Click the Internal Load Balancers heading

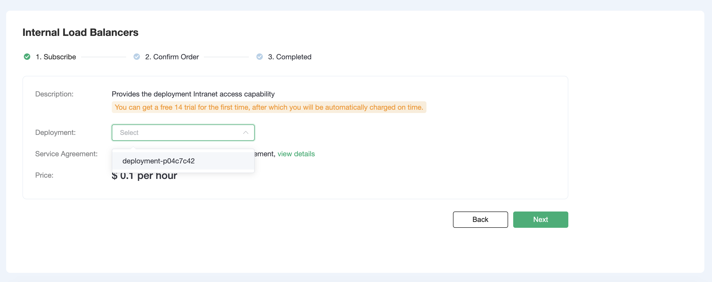(80, 33)
